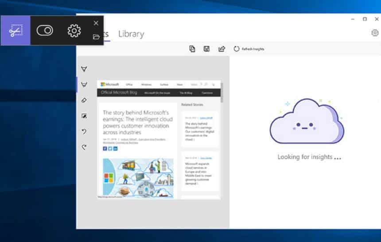Click the 'Official Microsoft Blog' heading in snapshot
The image size is (381, 242).
[119, 92]
